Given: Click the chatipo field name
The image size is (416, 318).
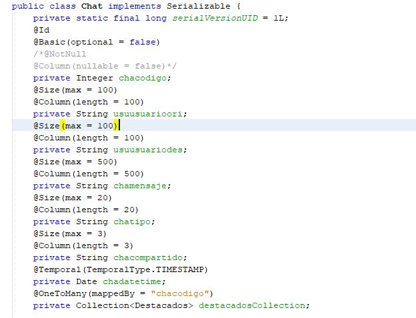Looking at the screenshot, I should pyautogui.click(x=132, y=222).
